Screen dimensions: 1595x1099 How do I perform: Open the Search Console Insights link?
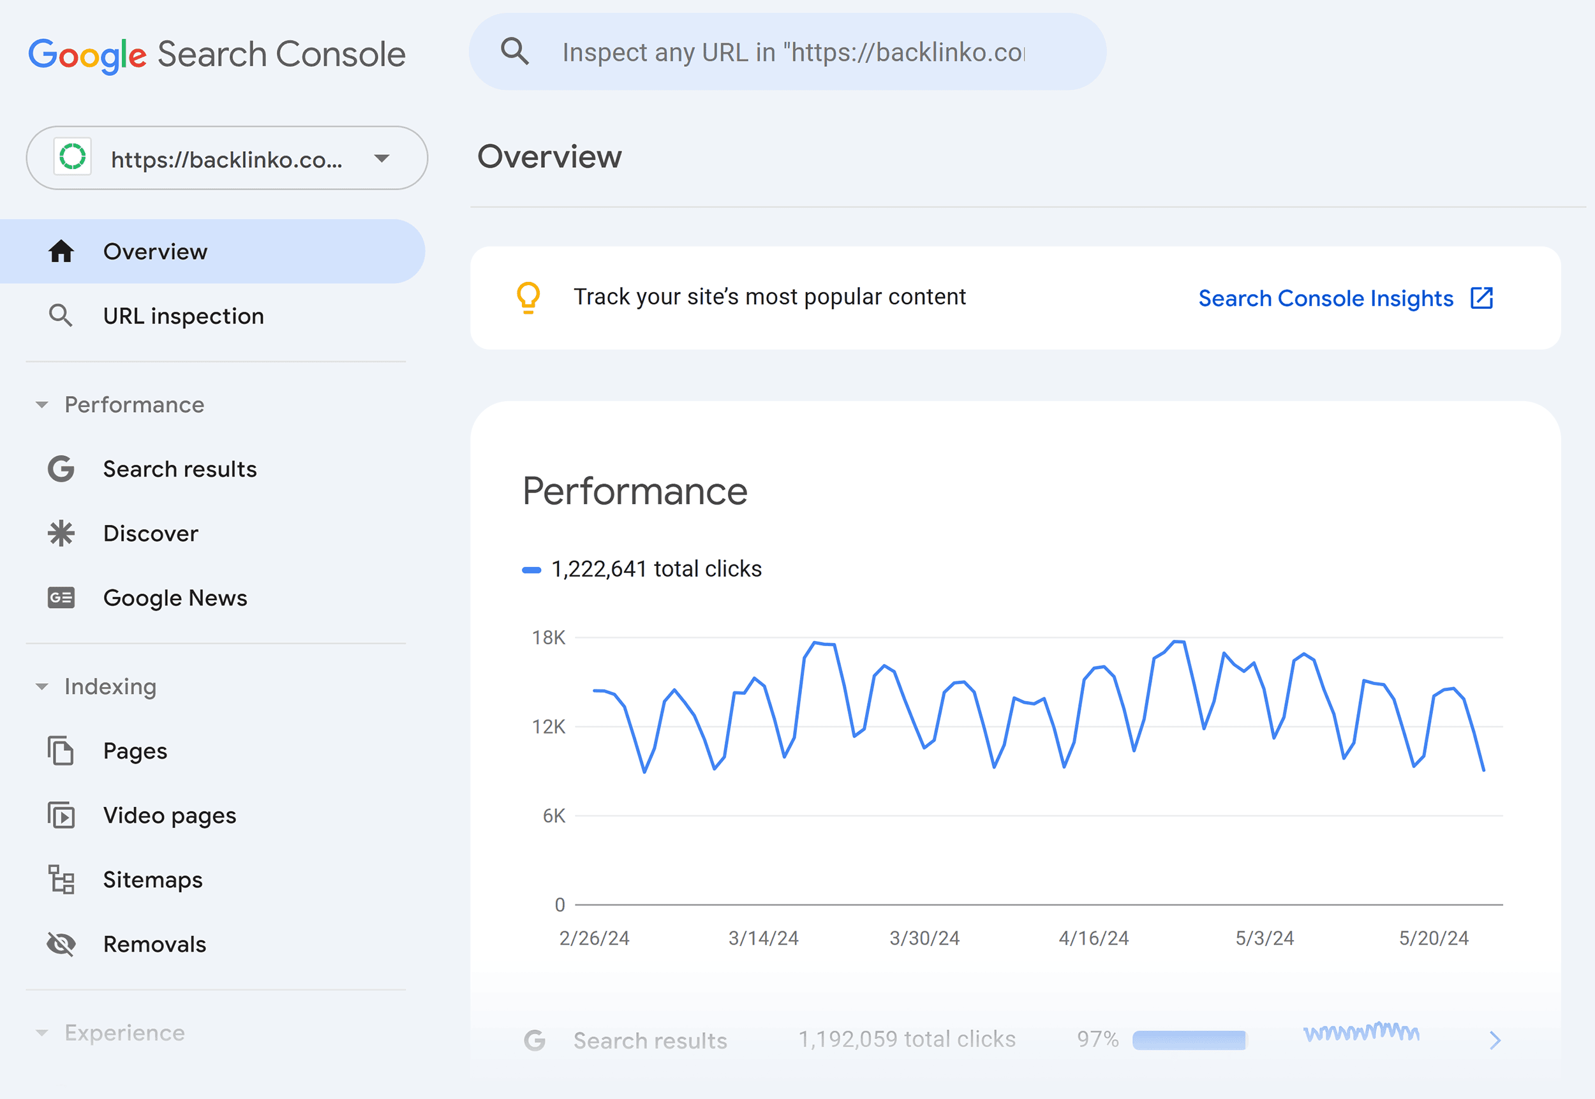point(1326,297)
